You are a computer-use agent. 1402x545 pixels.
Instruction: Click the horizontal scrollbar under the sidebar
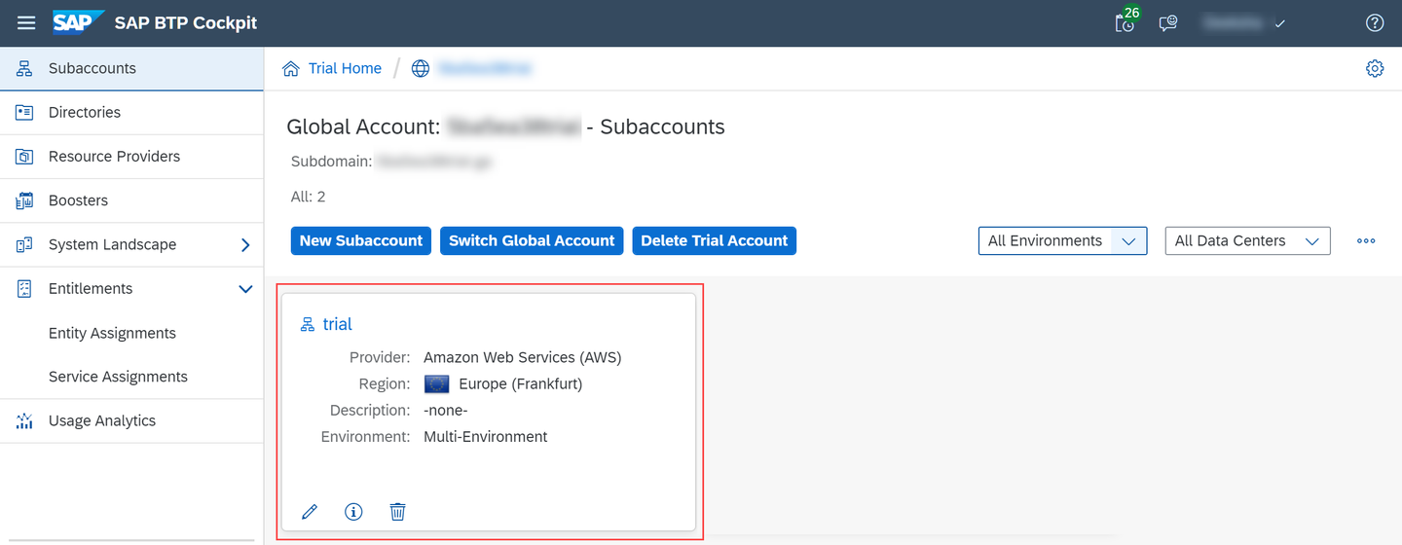click(130, 539)
